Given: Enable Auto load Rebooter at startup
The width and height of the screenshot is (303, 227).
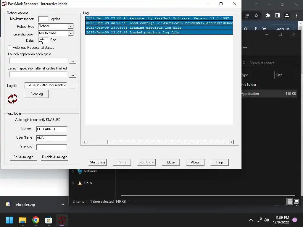Looking at the screenshot, I should 9,47.
